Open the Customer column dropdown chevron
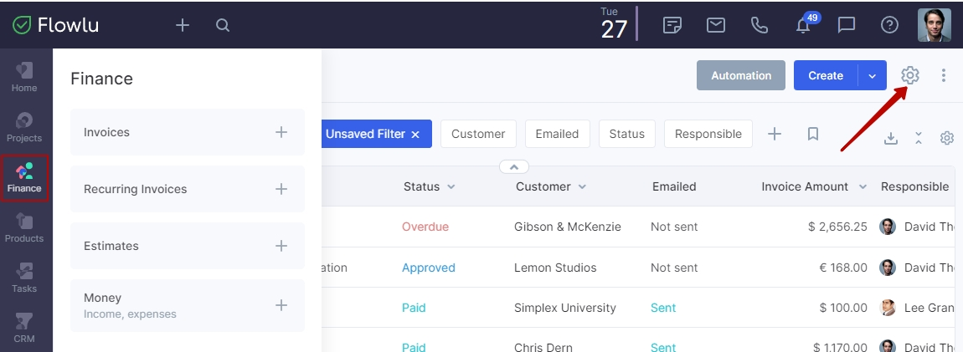The width and height of the screenshot is (963, 352). coord(582,187)
